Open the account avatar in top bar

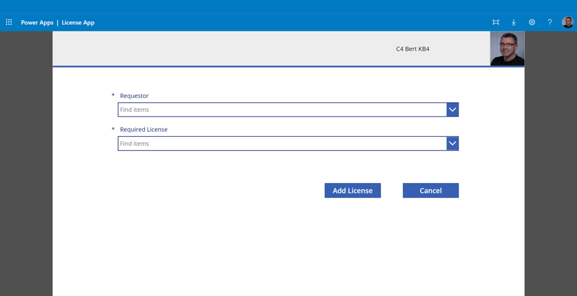568,22
